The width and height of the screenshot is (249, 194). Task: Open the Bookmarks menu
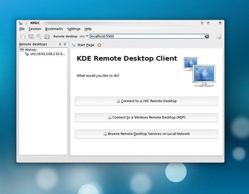pyautogui.click(x=54, y=29)
